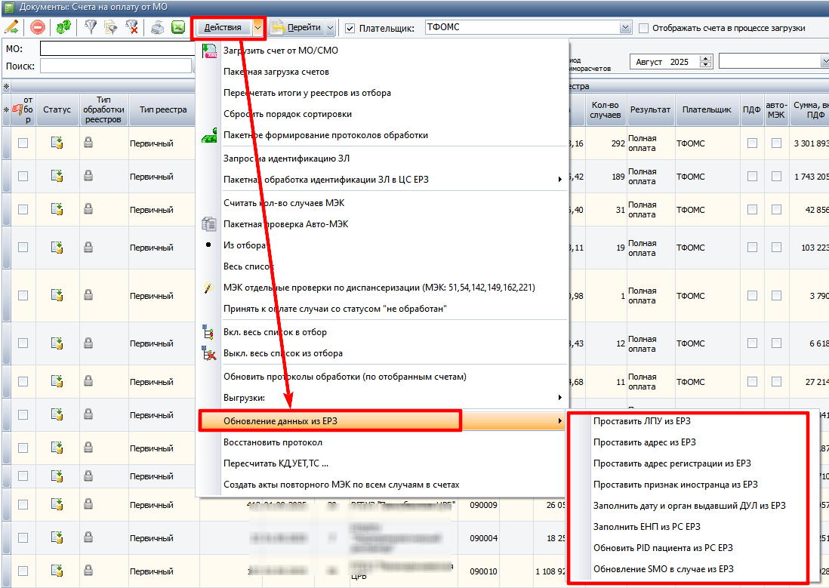Toggle the Плательщик checkbox

coord(350,28)
